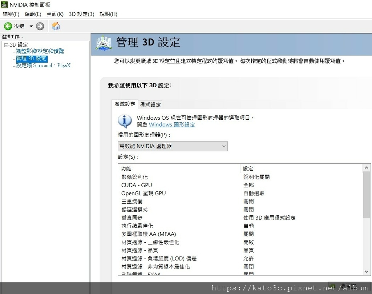The height and width of the screenshot is (294, 372).
Task: Switch to the 廣域設定 tab
Action: click(x=125, y=104)
